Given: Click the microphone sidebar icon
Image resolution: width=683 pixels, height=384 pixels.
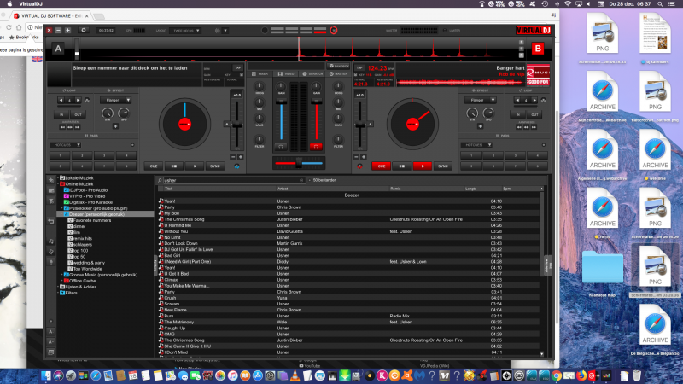Looking at the screenshot, I should (x=51, y=262).
